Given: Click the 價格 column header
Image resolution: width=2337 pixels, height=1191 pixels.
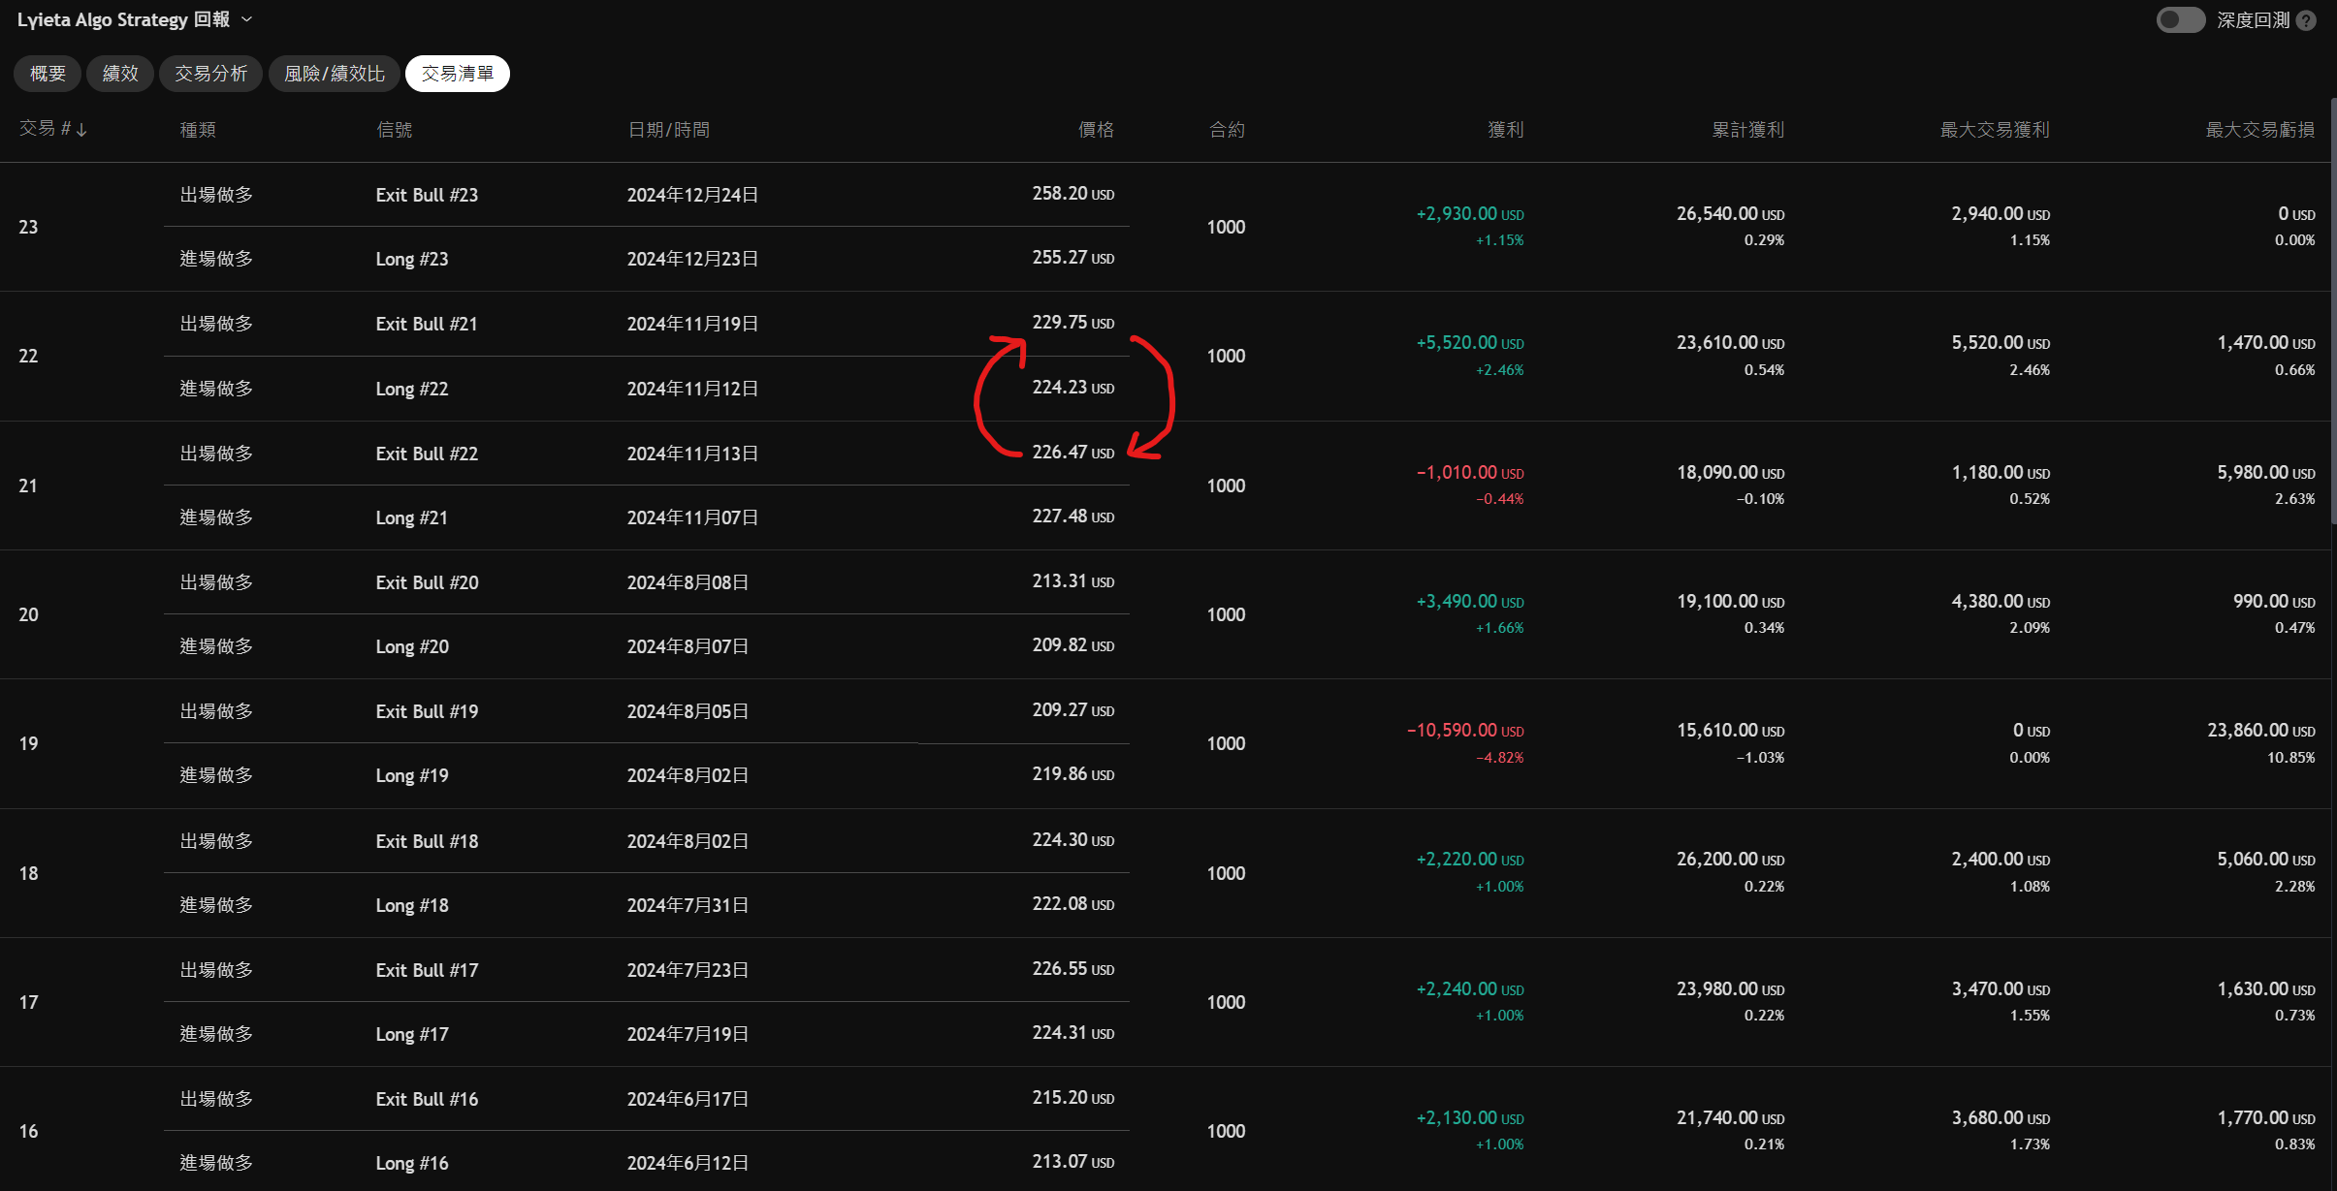Looking at the screenshot, I should [x=1096, y=130].
